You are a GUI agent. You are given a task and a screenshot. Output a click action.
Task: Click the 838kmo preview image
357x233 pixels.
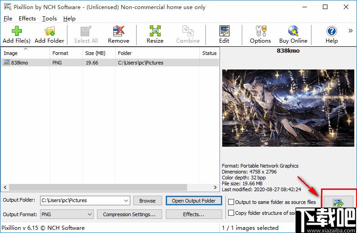(288, 108)
